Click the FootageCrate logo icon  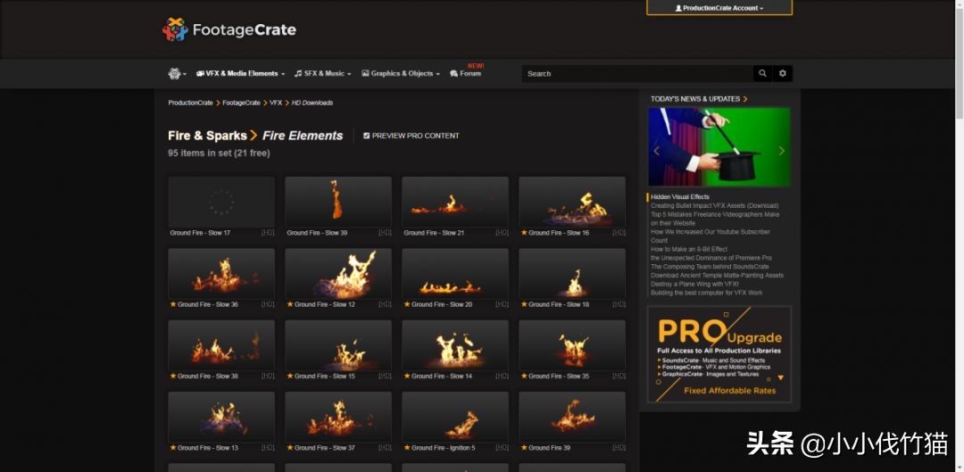pos(175,29)
